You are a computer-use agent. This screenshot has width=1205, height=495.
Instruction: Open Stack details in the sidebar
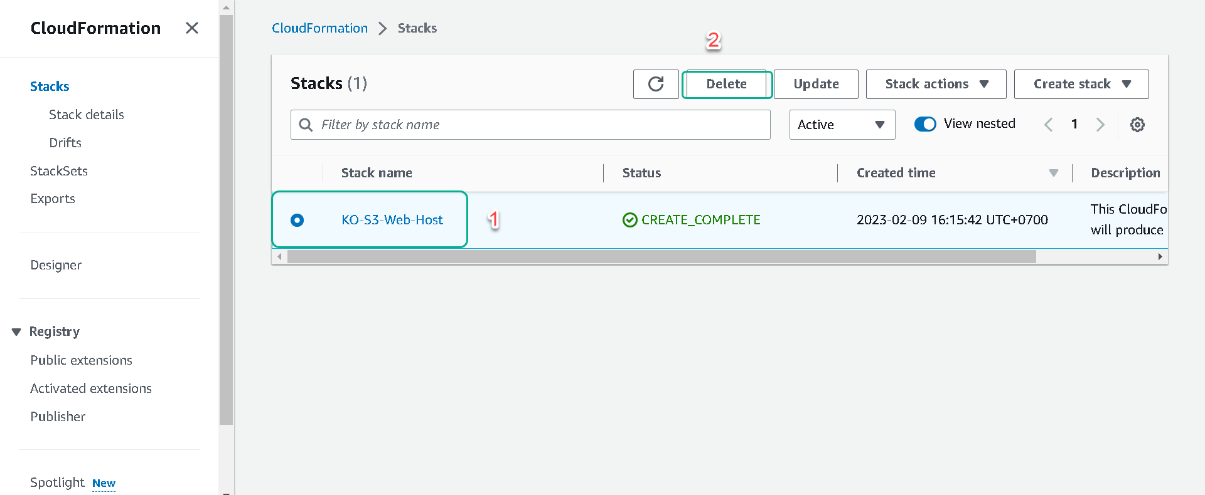point(87,115)
